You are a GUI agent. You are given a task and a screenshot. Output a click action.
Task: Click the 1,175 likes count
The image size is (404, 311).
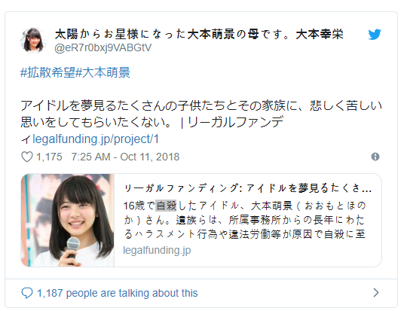49,157
